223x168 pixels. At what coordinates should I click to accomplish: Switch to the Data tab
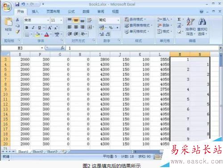coord(86,12)
